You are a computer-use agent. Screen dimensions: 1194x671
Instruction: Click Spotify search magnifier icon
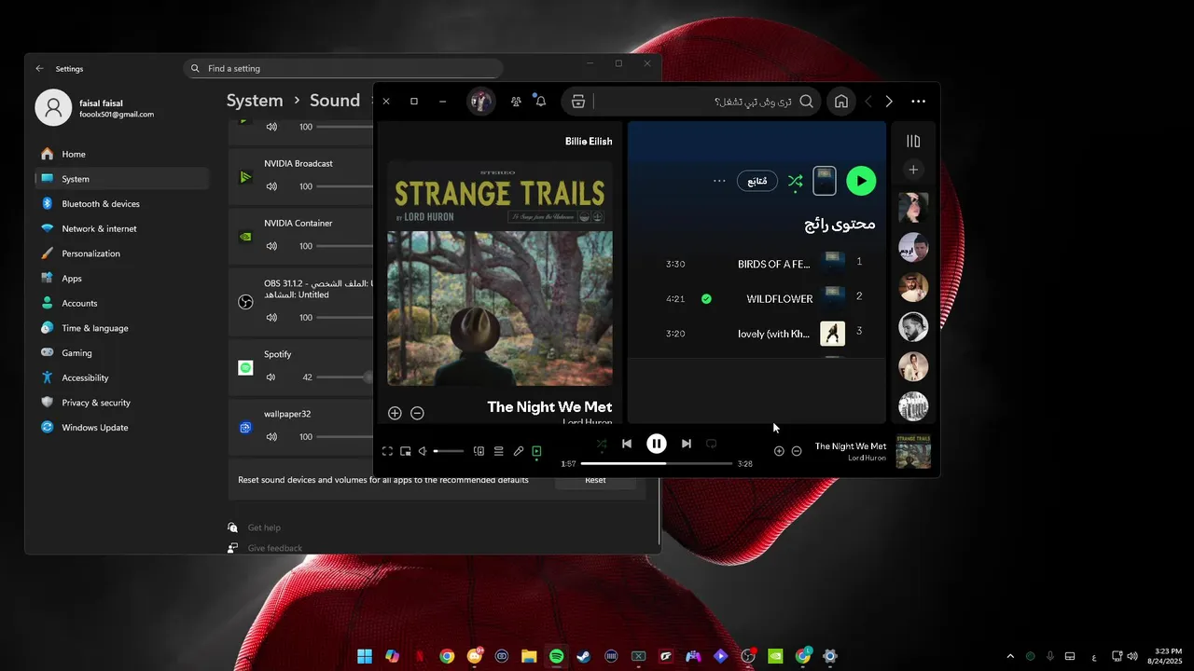click(x=807, y=102)
